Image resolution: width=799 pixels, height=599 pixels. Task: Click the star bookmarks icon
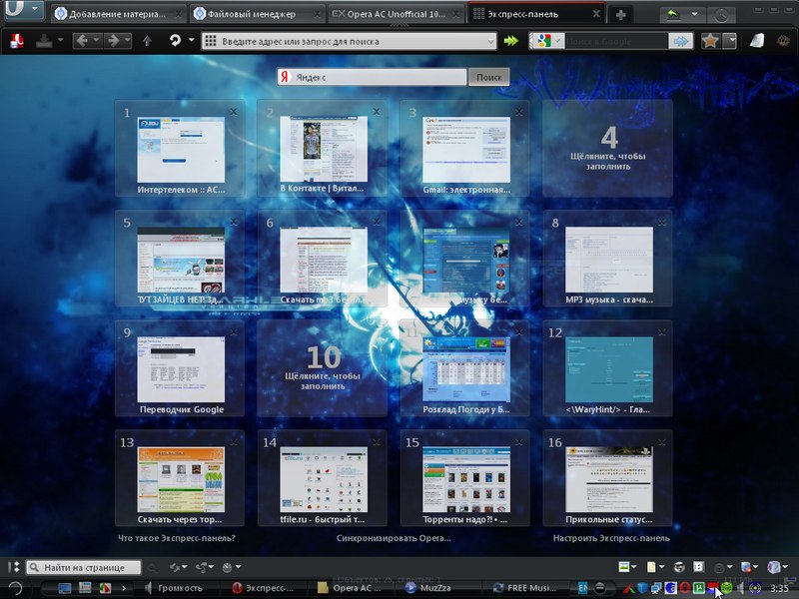710,41
